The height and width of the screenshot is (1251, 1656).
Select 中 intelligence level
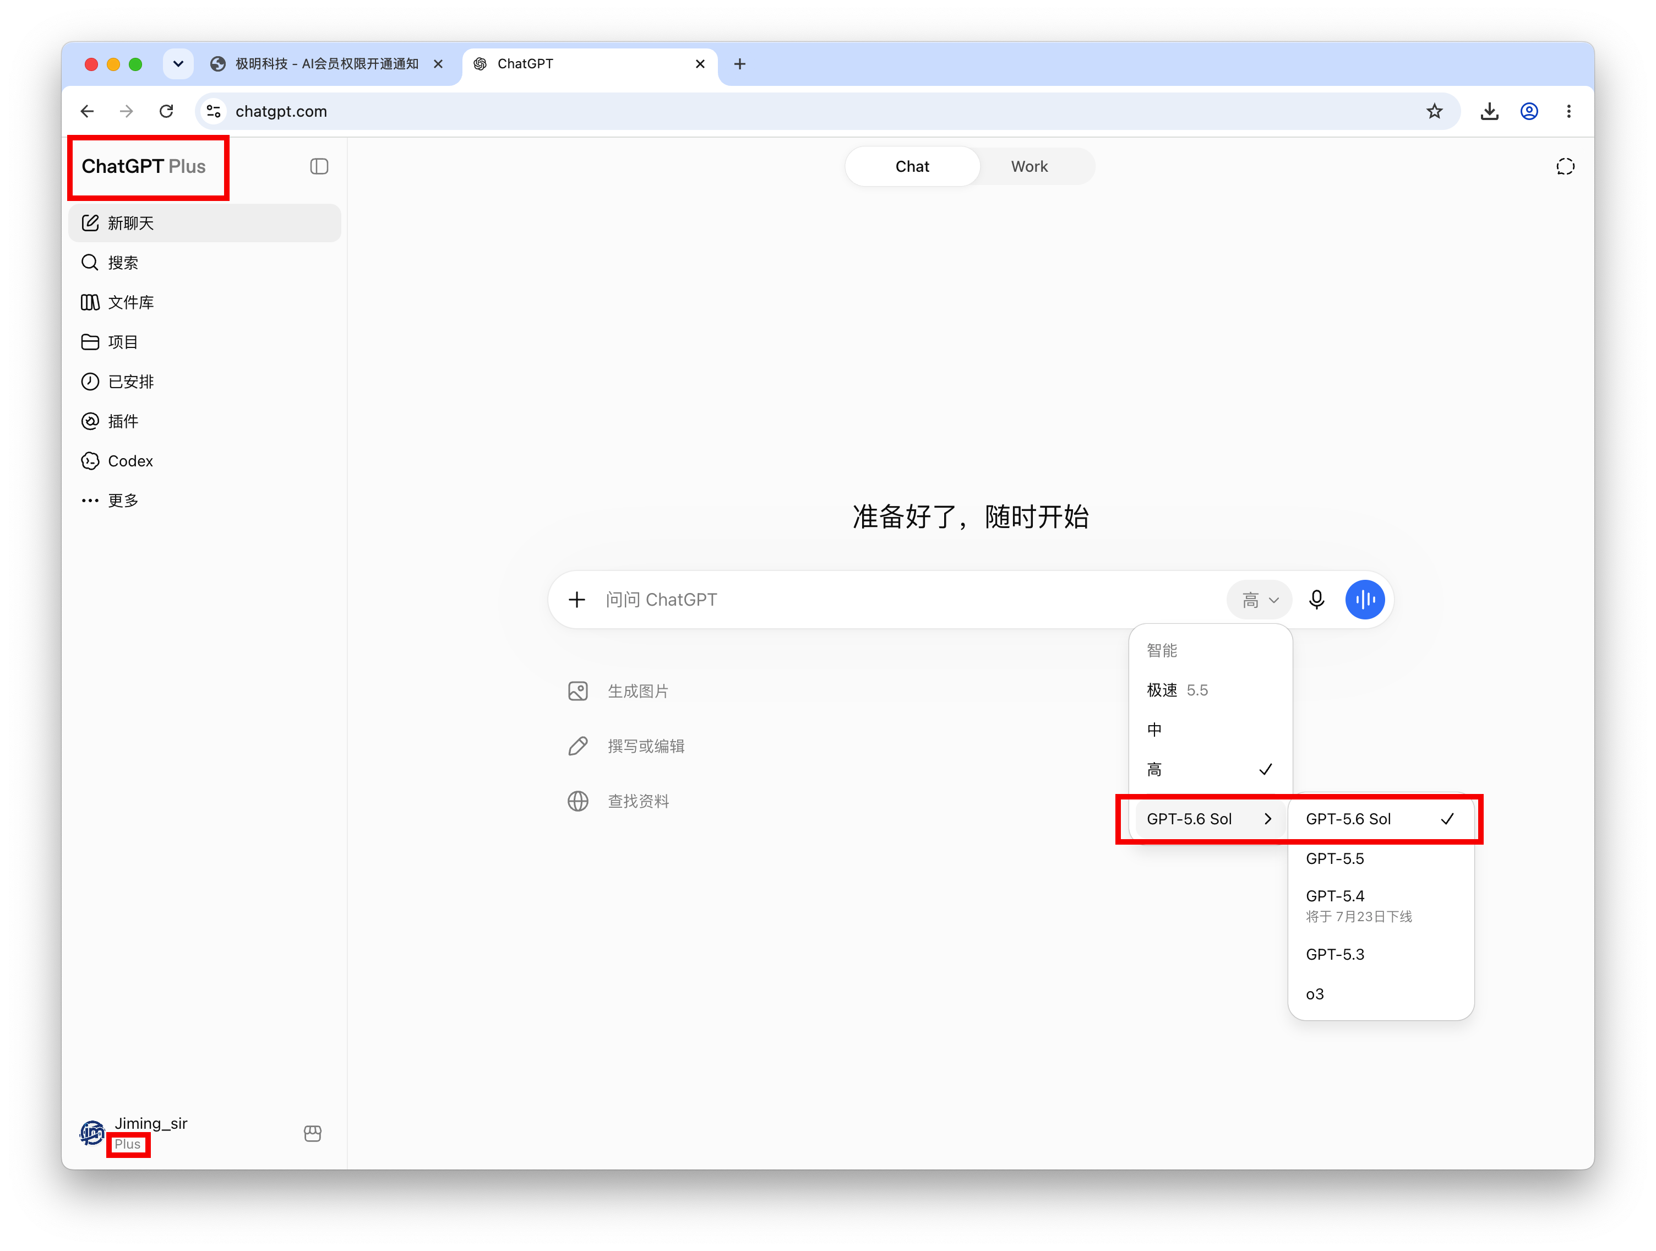pyautogui.click(x=1210, y=730)
